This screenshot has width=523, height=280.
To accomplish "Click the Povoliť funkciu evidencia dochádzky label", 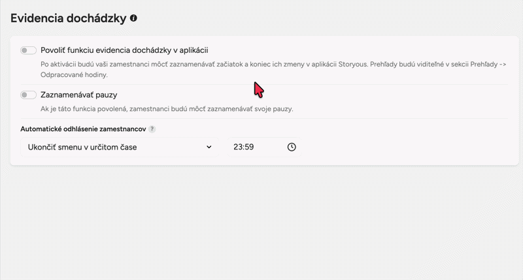I will [124, 50].
